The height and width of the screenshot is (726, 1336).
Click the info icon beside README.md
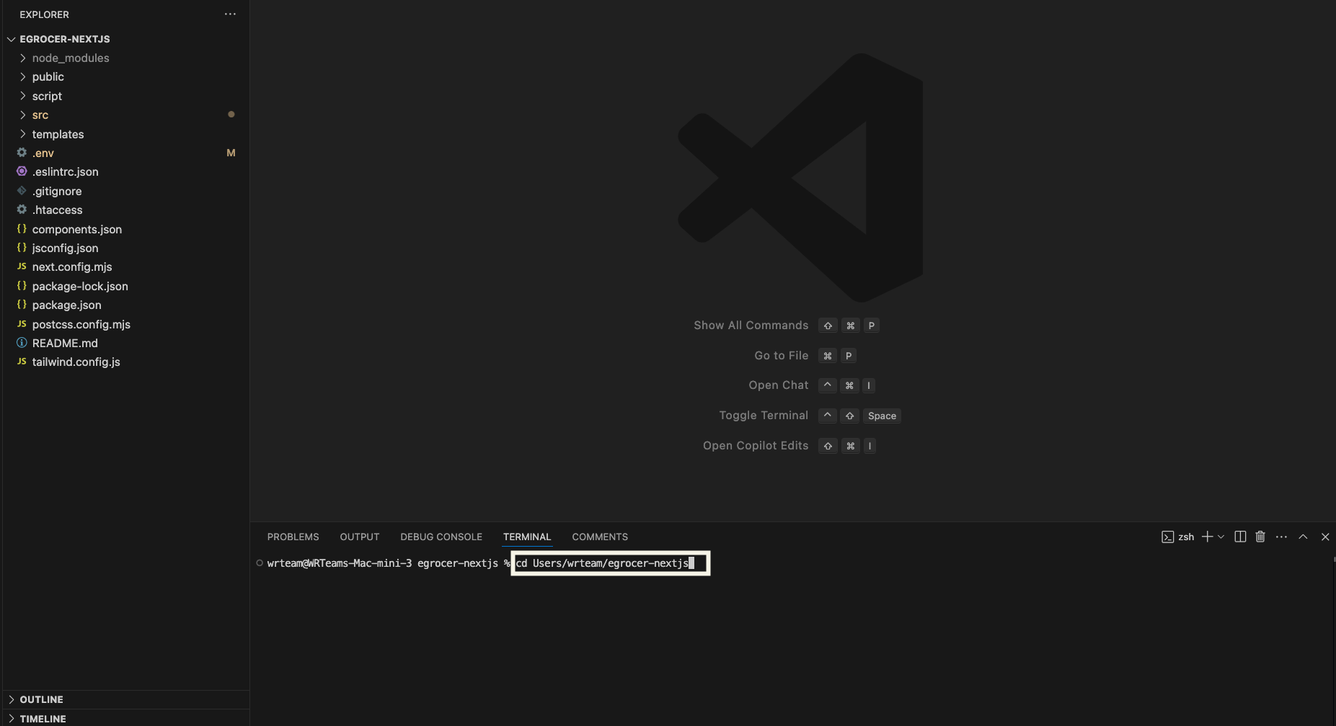(22, 343)
